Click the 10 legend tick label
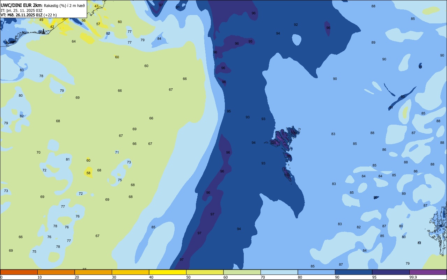This screenshot has height=280, width=447. (x=39, y=277)
